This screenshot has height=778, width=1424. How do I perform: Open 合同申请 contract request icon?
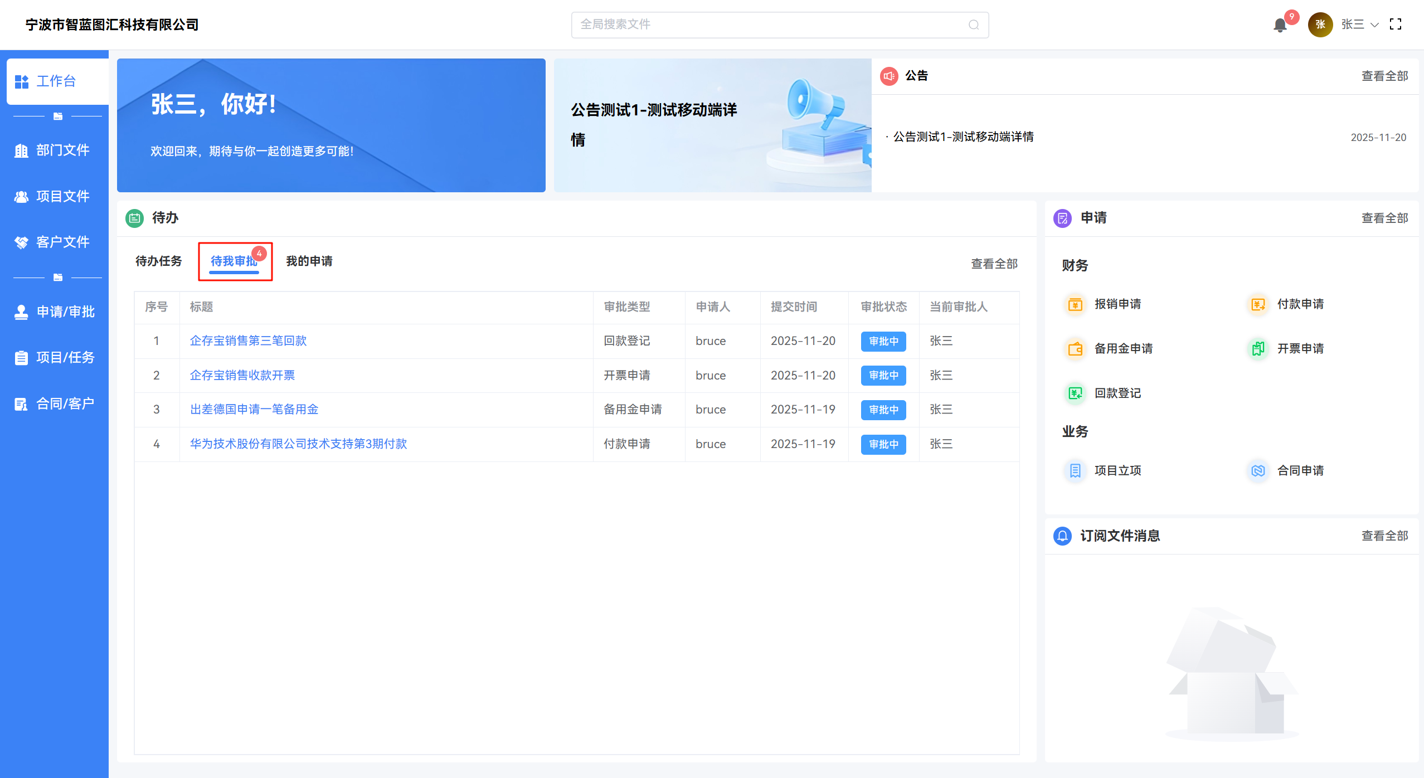(x=1258, y=471)
